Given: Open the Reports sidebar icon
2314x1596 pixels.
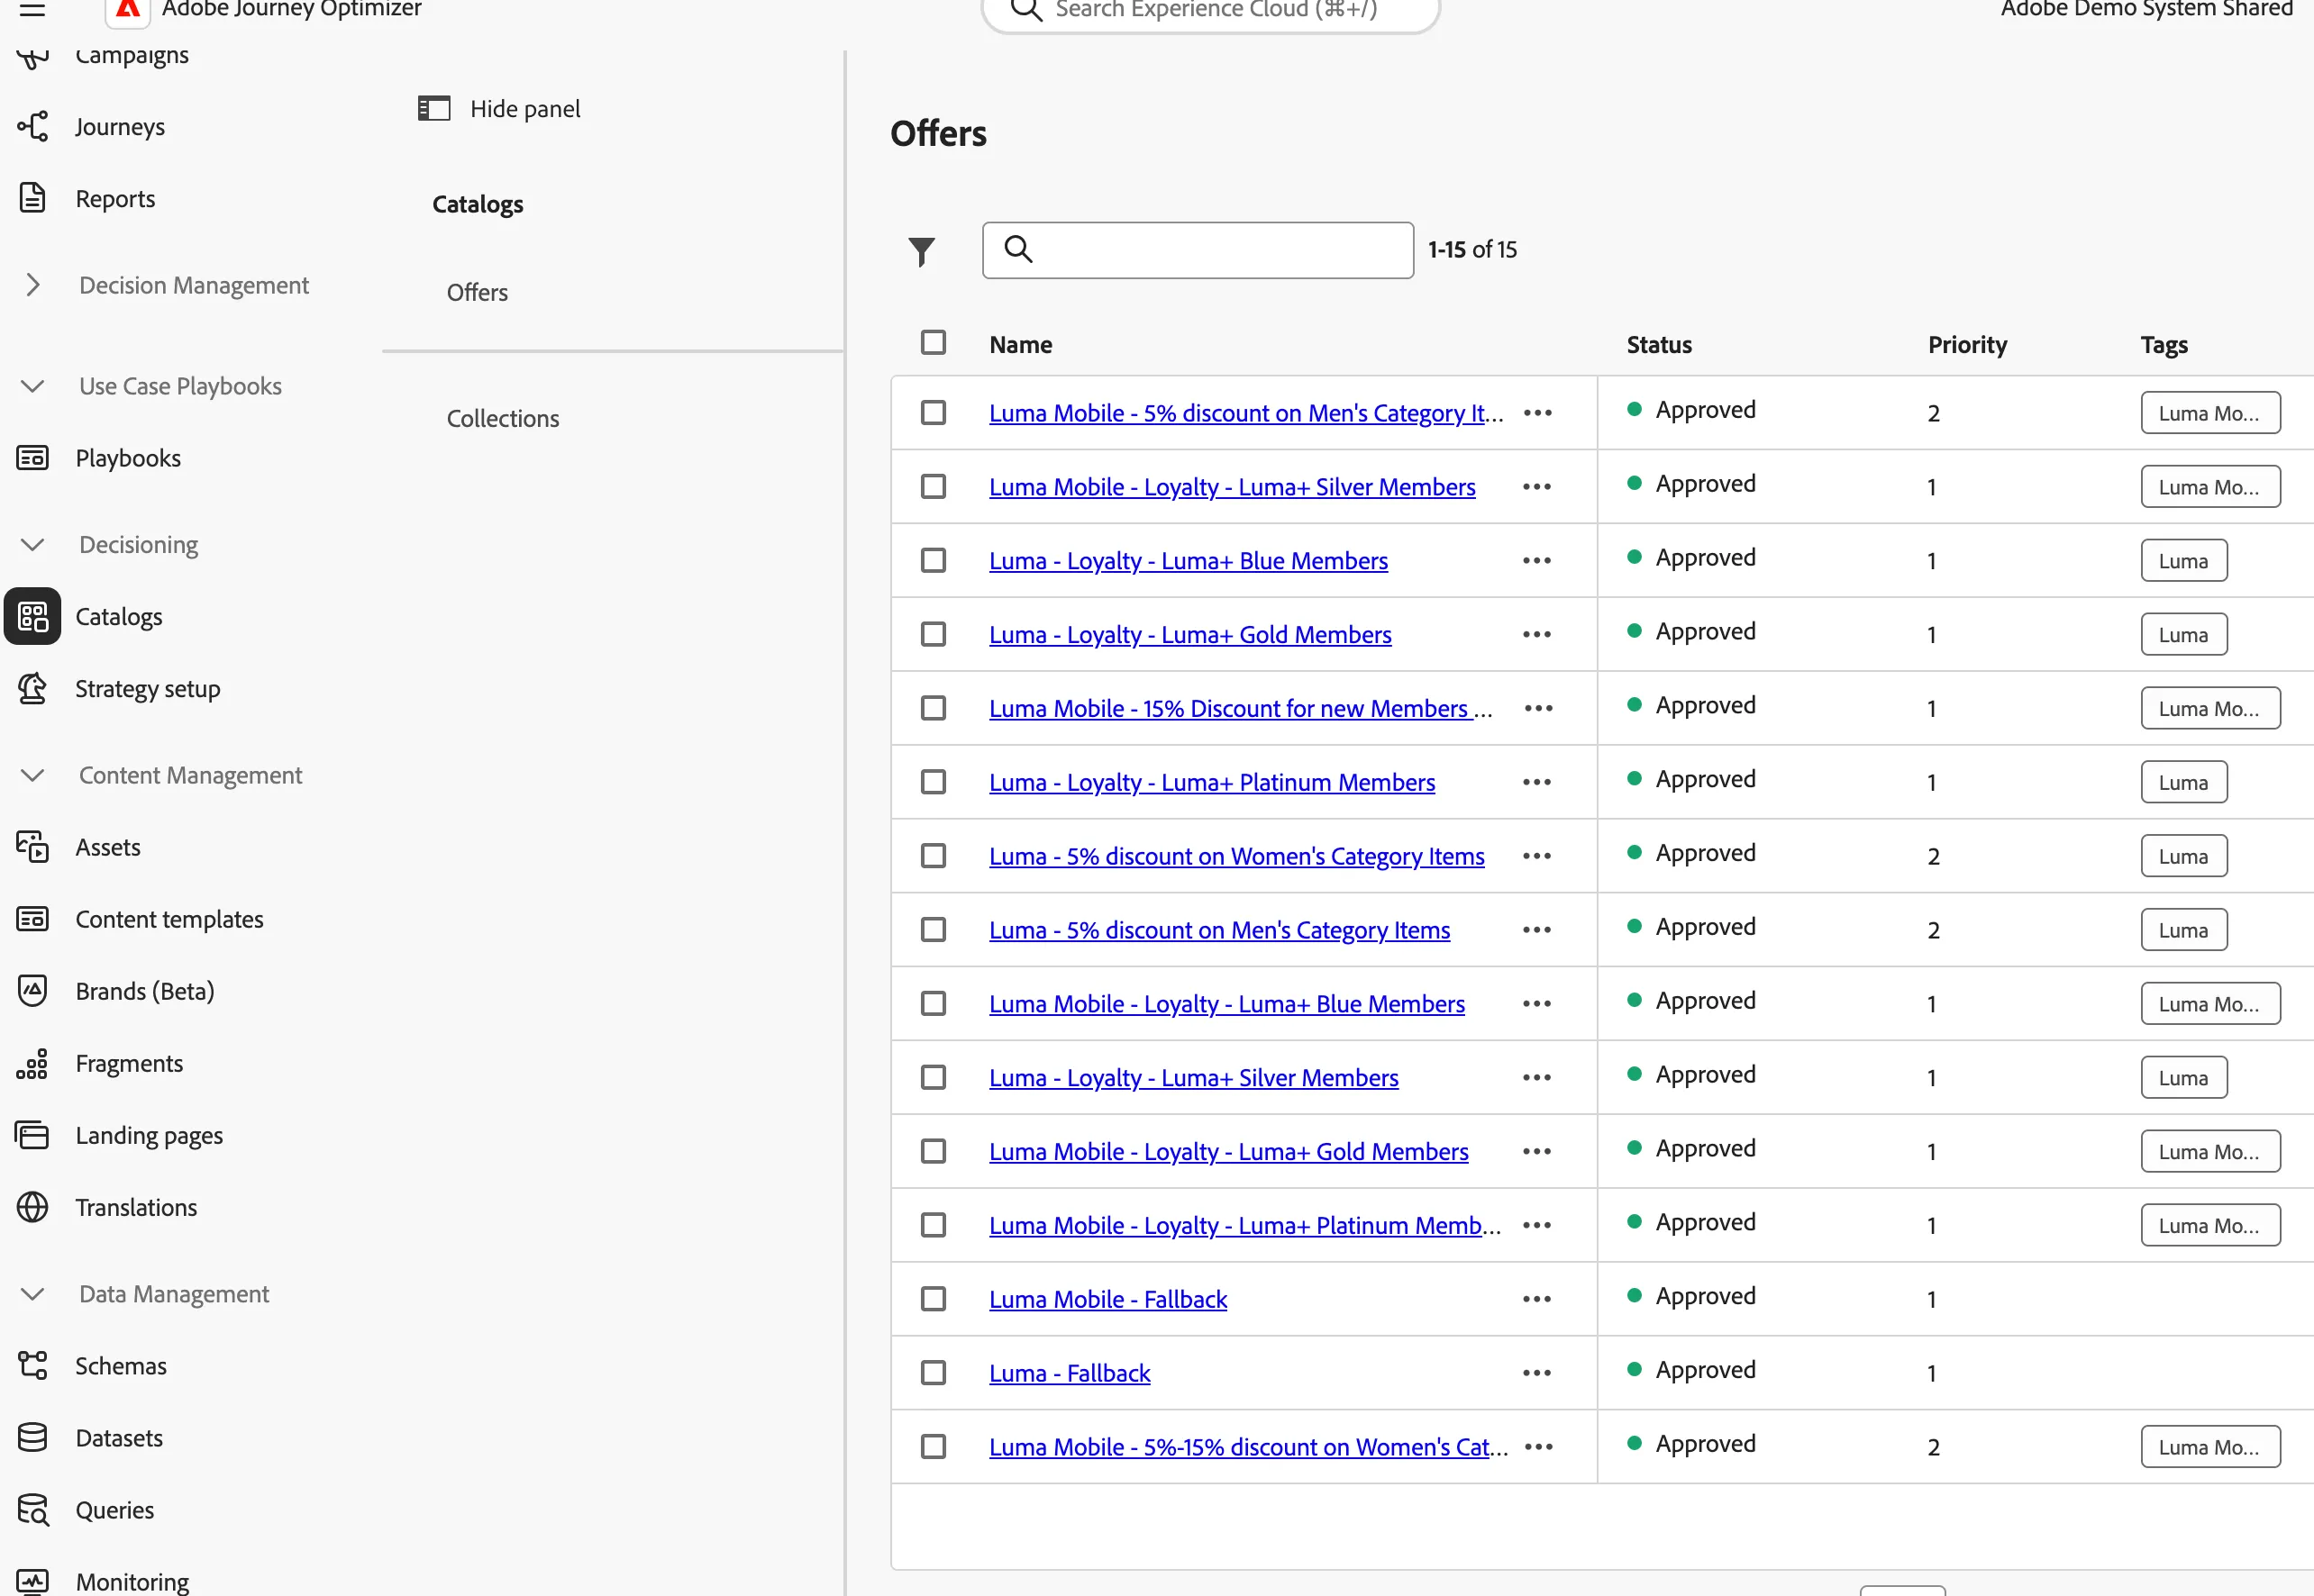Looking at the screenshot, I should 32,198.
